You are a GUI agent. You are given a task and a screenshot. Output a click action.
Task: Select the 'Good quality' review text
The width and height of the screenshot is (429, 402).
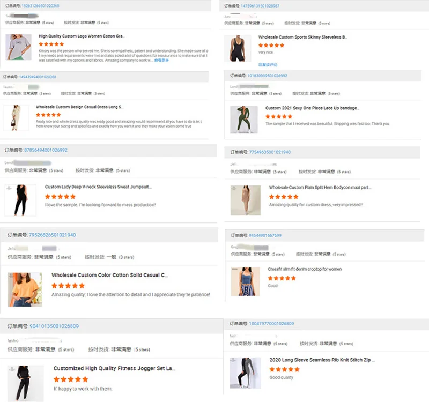281,377
